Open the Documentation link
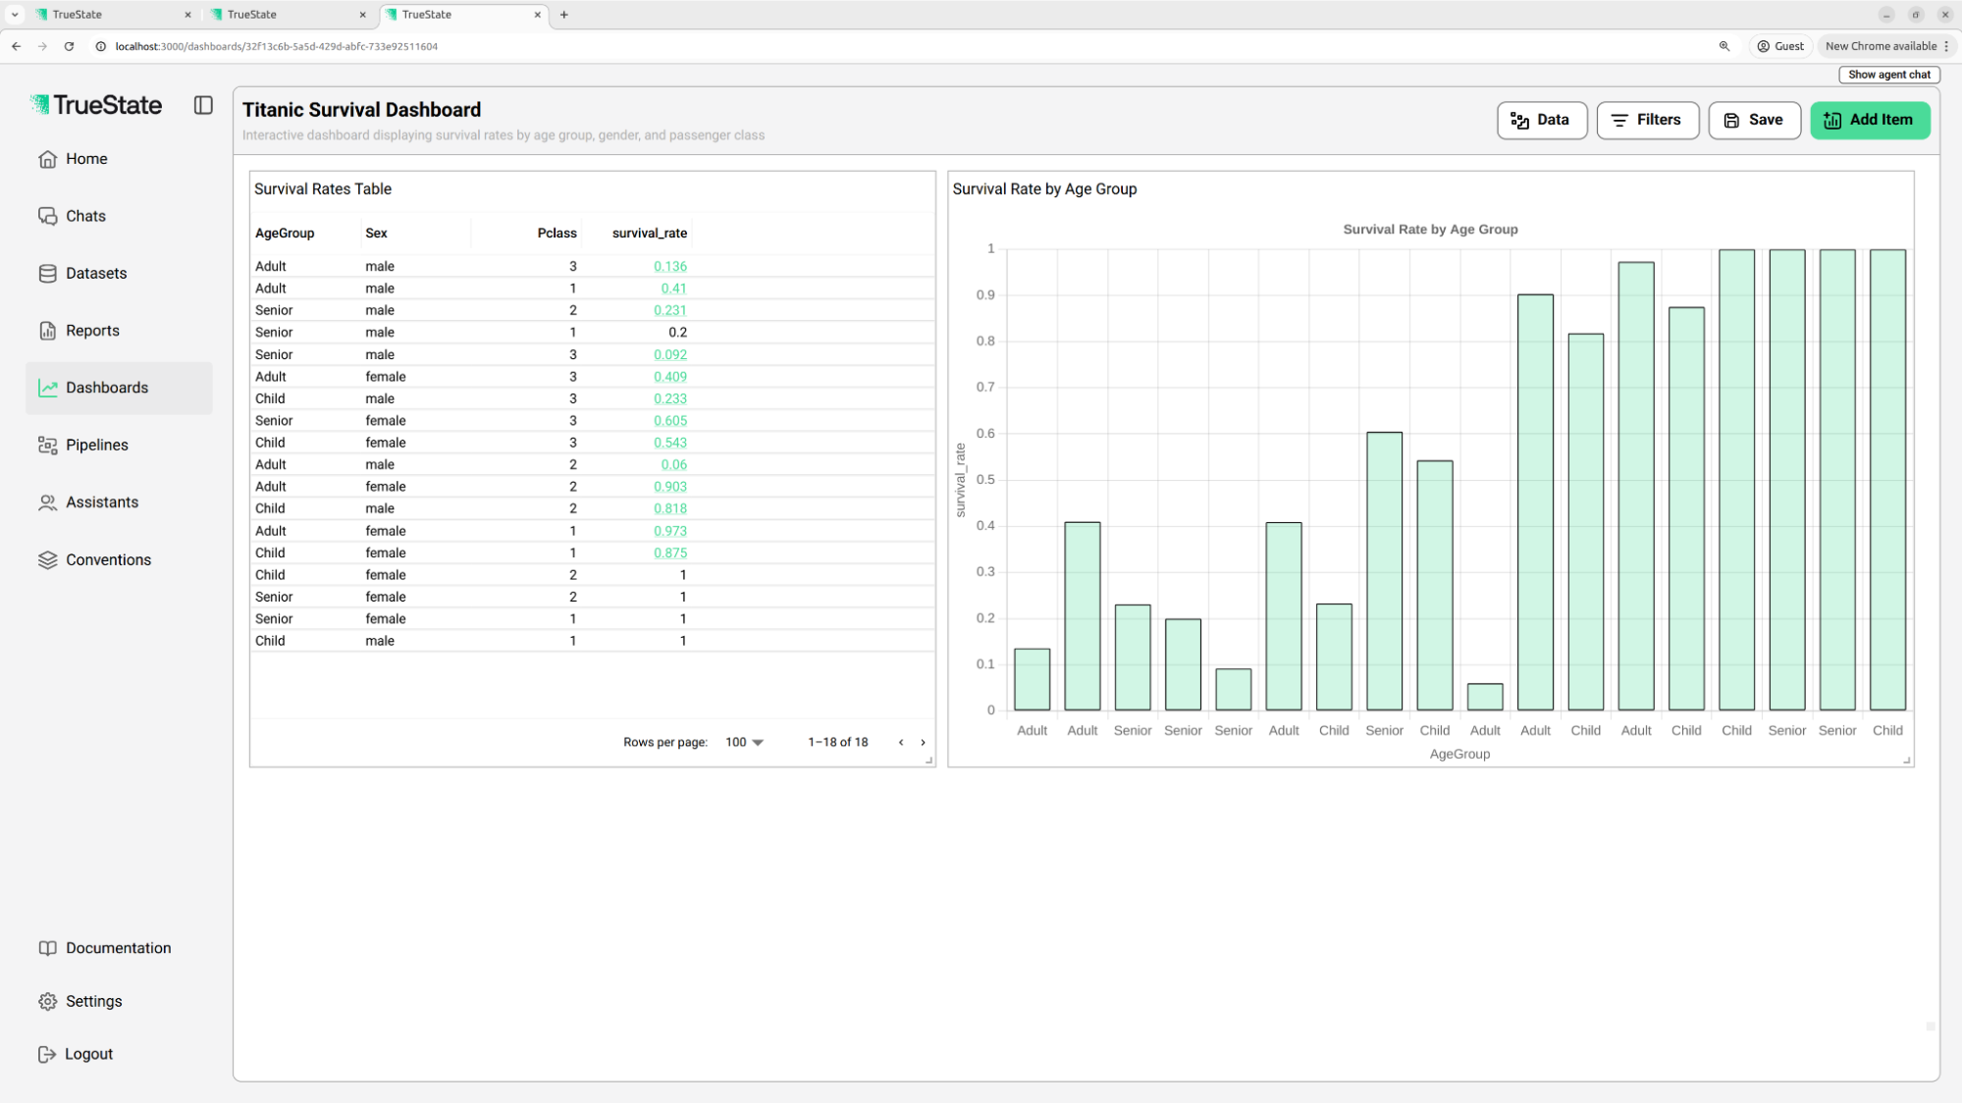This screenshot has width=1962, height=1104. [x=118, y=948]
